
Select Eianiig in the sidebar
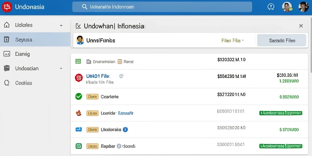coord(35,54)
